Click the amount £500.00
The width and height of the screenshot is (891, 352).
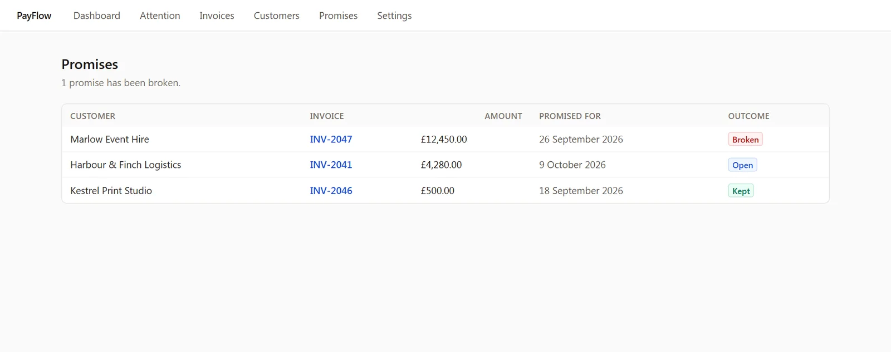(437, 190)
